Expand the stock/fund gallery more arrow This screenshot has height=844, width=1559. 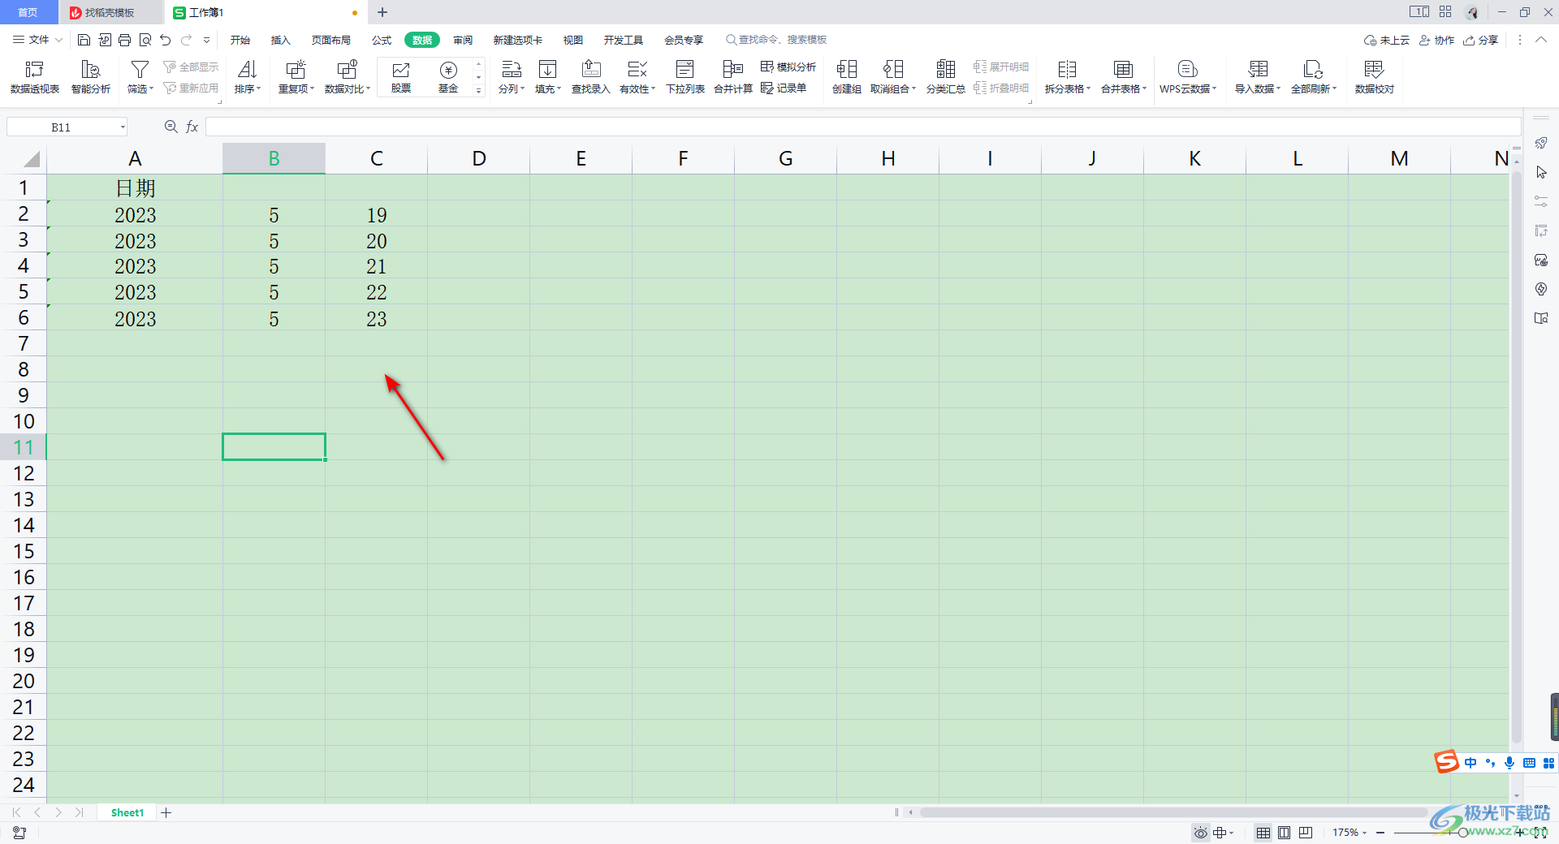point(479,90)
